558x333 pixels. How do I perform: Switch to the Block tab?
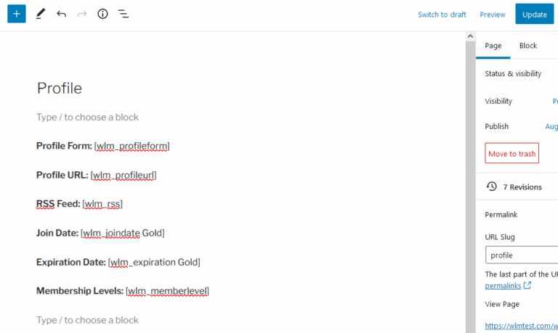click(528, 46)
